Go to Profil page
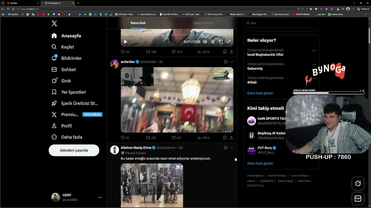 [x=61, y=126]
